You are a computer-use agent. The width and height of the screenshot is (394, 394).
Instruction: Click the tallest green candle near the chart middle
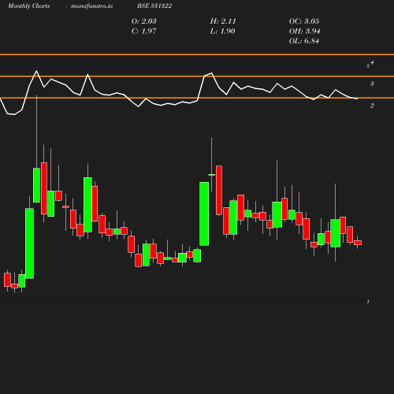(x=204, y=214)
